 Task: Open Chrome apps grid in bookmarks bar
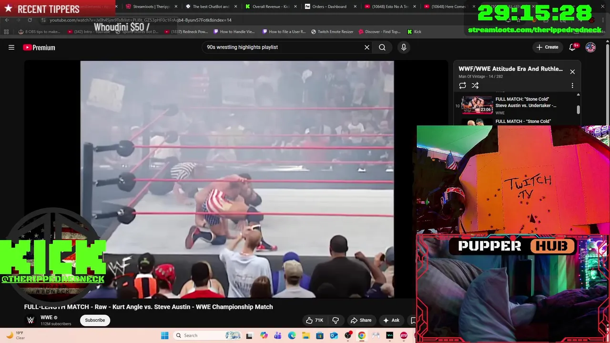point(6,32)
